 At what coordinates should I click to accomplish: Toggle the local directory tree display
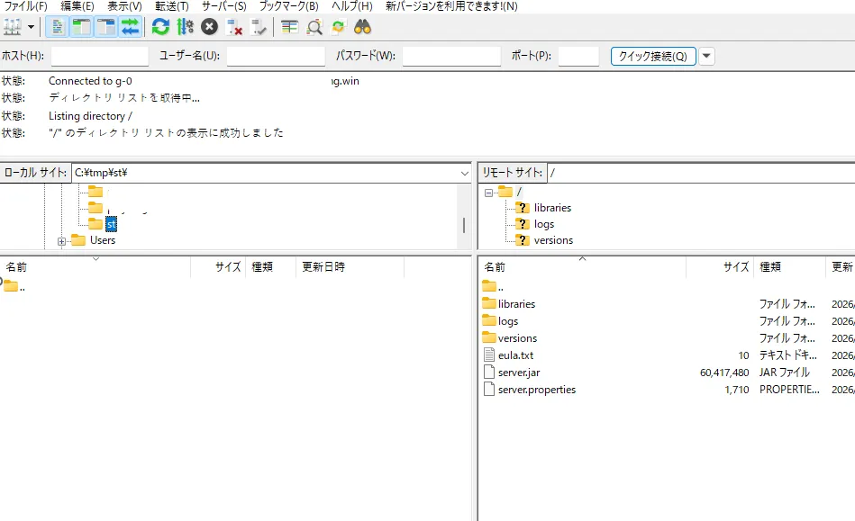click(81, 27)
